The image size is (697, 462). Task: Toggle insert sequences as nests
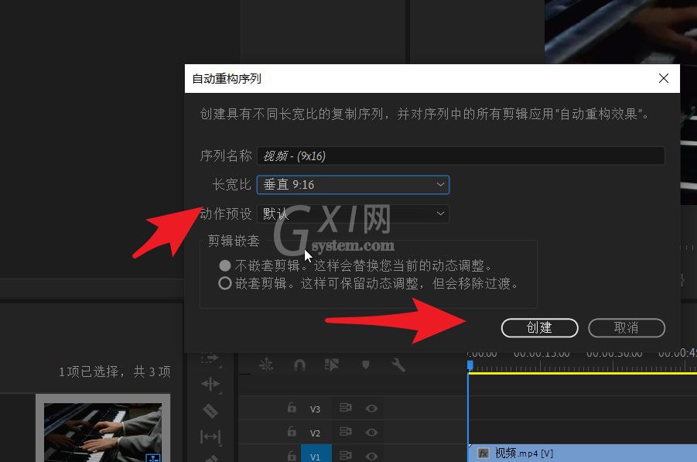tap(266, 364)
